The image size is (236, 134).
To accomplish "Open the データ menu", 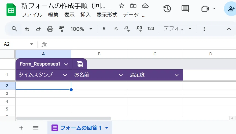I will (x=131, y=15).
